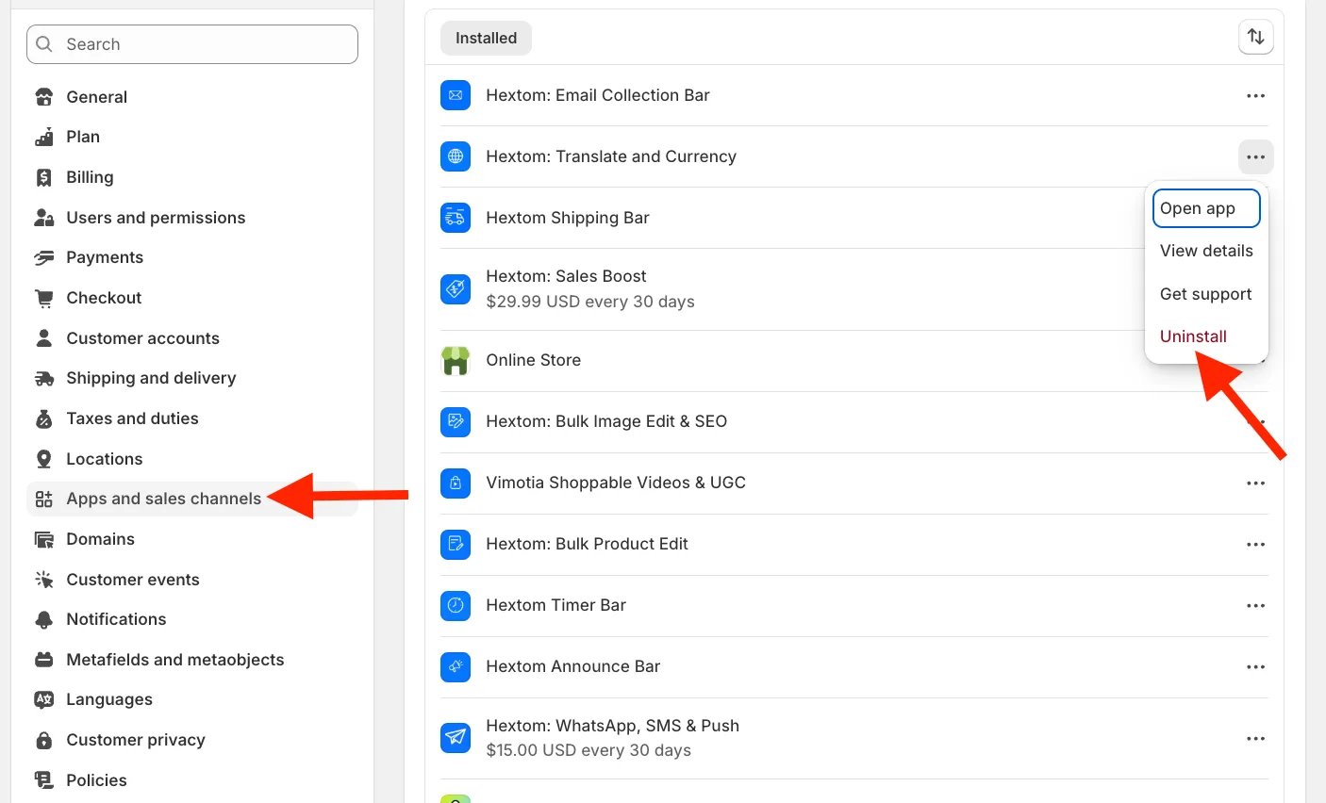Open Hextom: Bulk Image Edit & SEO row
The width and height of the screenshot is (1326, 803).
pos(854,421)
